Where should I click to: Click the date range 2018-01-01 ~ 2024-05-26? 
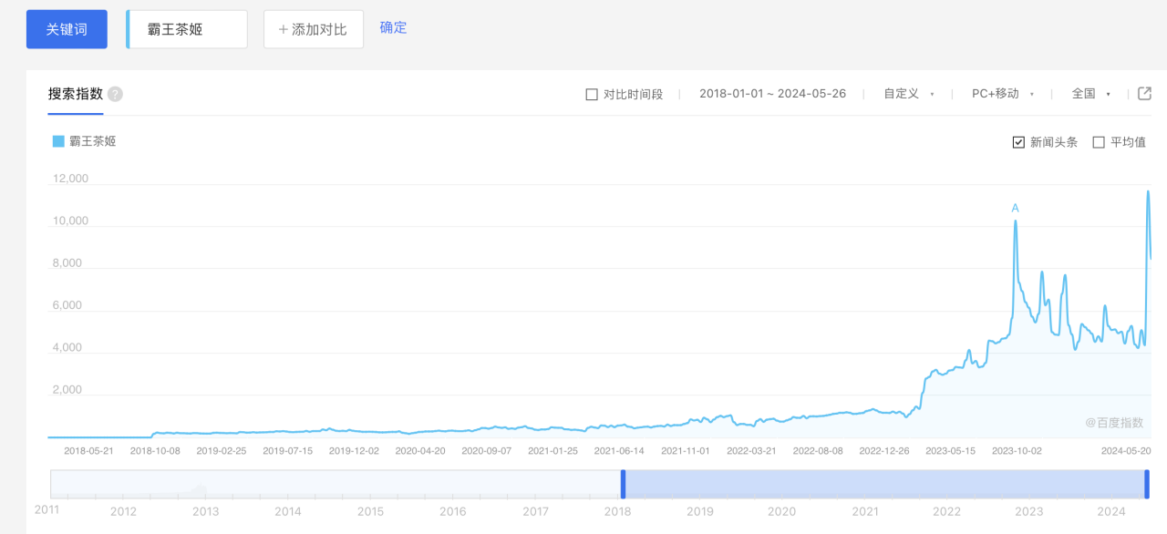[772, 94]
